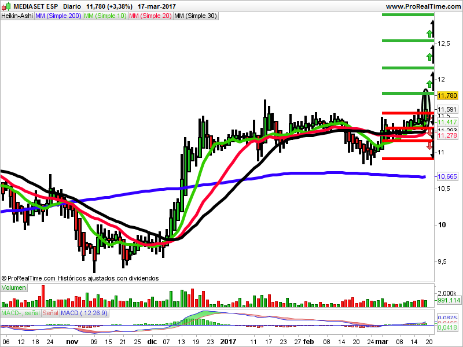463x347 pixels.
Task: Click the 10,5 price axis label
Action: pos(444,189)
